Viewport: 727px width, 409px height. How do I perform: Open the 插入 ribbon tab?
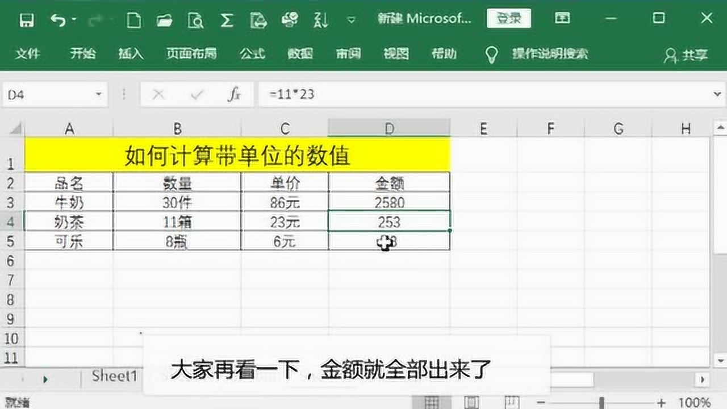131,54
